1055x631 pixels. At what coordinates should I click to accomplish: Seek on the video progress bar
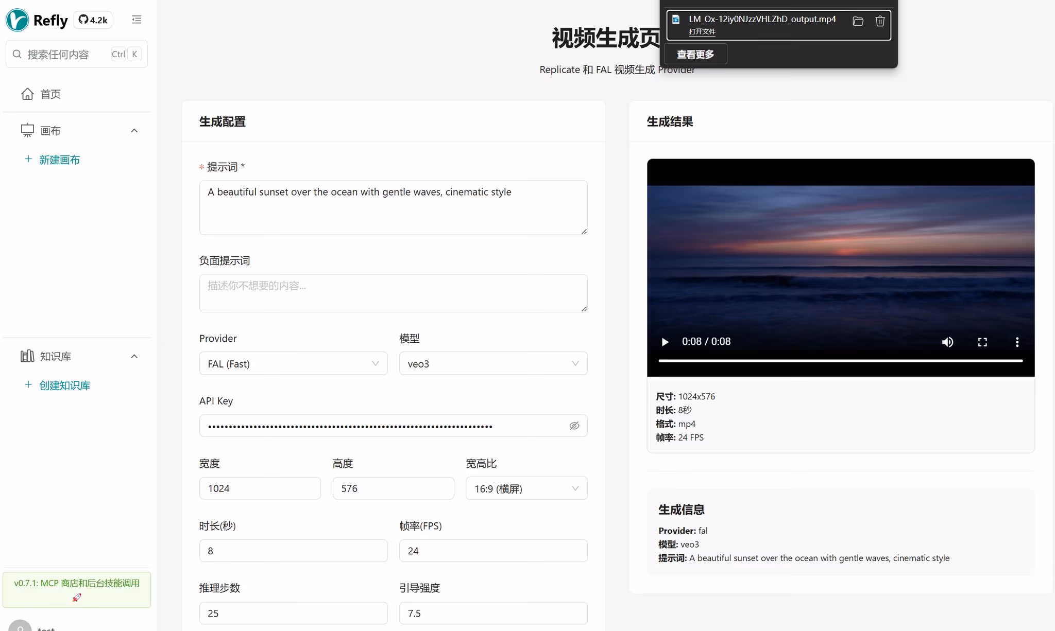tap(840, 361)
